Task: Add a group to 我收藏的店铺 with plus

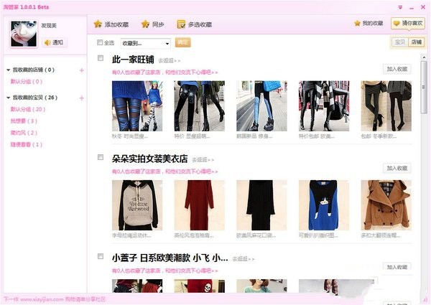Action: [x=81, y=70]
